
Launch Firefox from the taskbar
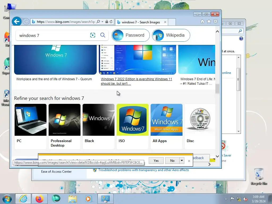click(40, 199)
